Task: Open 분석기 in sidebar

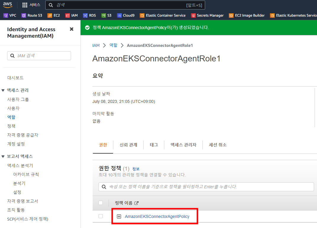Action: [19, 183]
